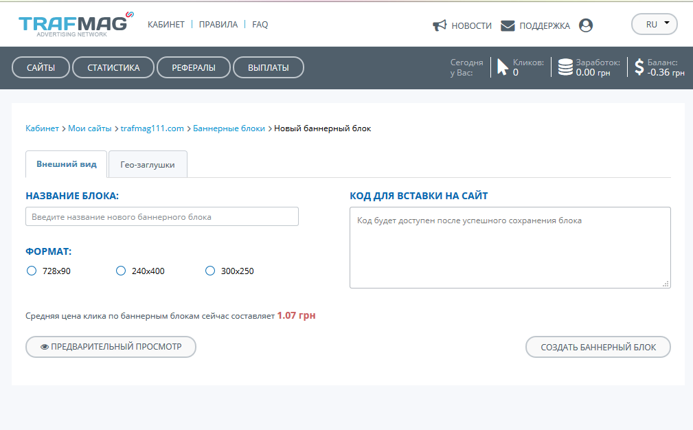Click the support envelope icon
The width and height of the screenshot is (693, 430).
508,25
